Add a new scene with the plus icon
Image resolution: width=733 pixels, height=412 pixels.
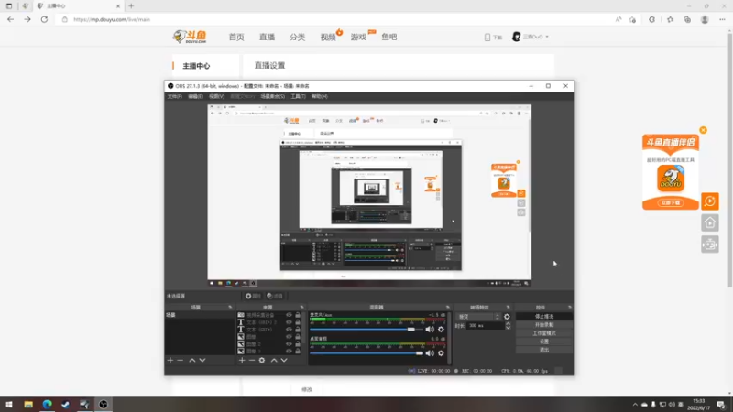point(170,360)
